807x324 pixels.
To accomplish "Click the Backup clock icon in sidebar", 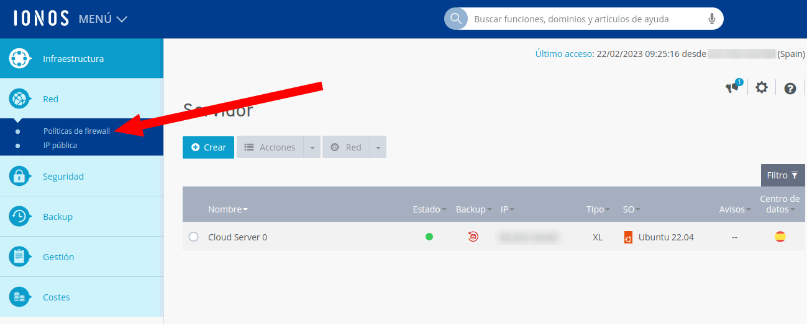I will pyautogui.click(x=20, y=217).
